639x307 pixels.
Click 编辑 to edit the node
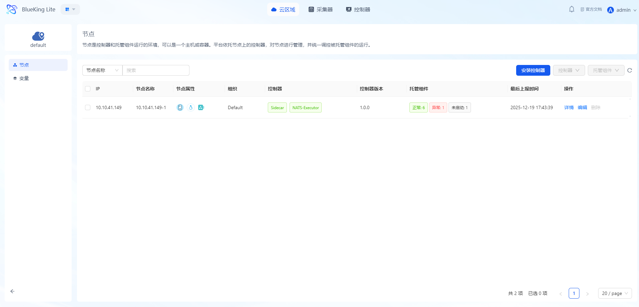pos(582,107)
